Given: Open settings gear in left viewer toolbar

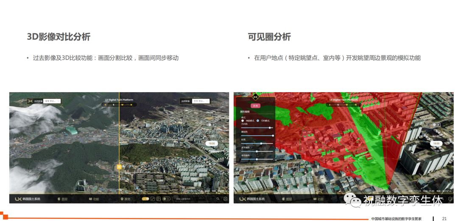Looking at the screenshot, I should 225,199.
